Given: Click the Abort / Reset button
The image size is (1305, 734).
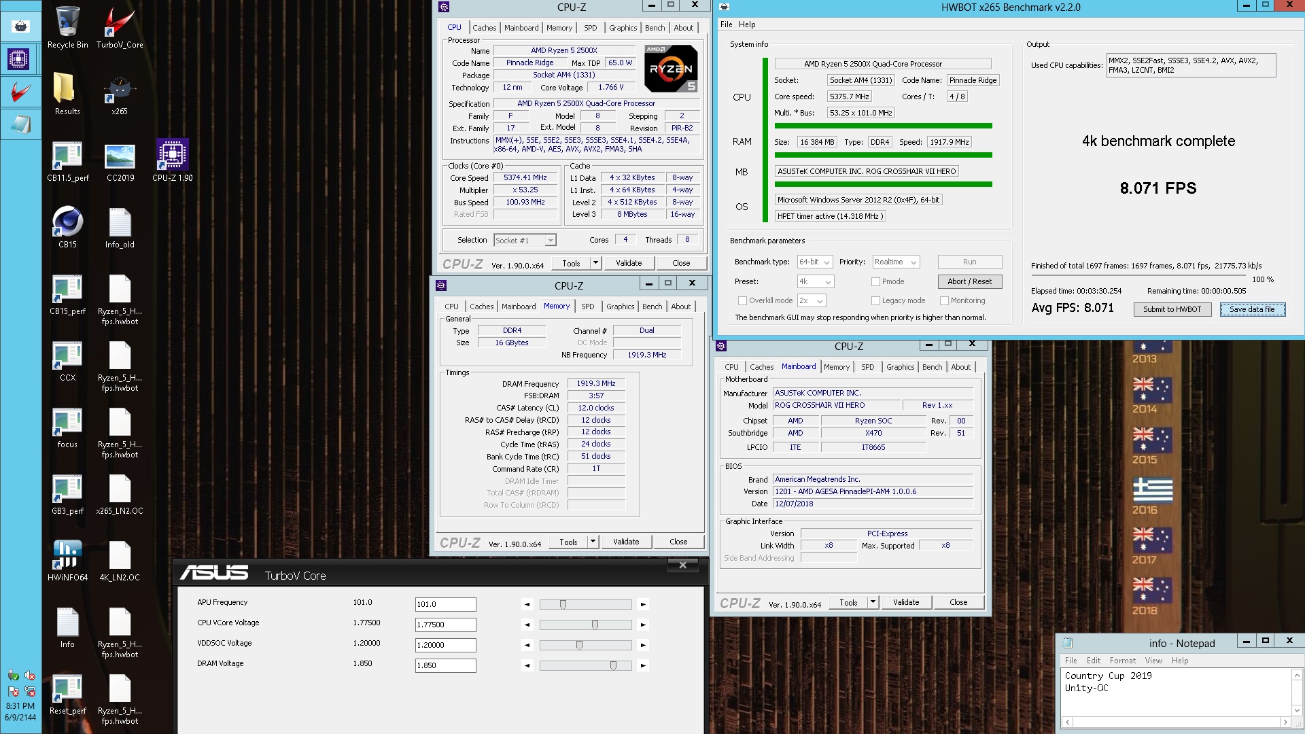Looking at the screenshot, I should (969, 281).
